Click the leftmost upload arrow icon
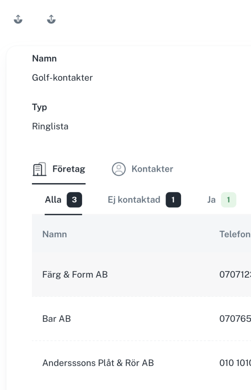Screen dimensions: 251x390 pyautogui.click(x=18, y=19)
